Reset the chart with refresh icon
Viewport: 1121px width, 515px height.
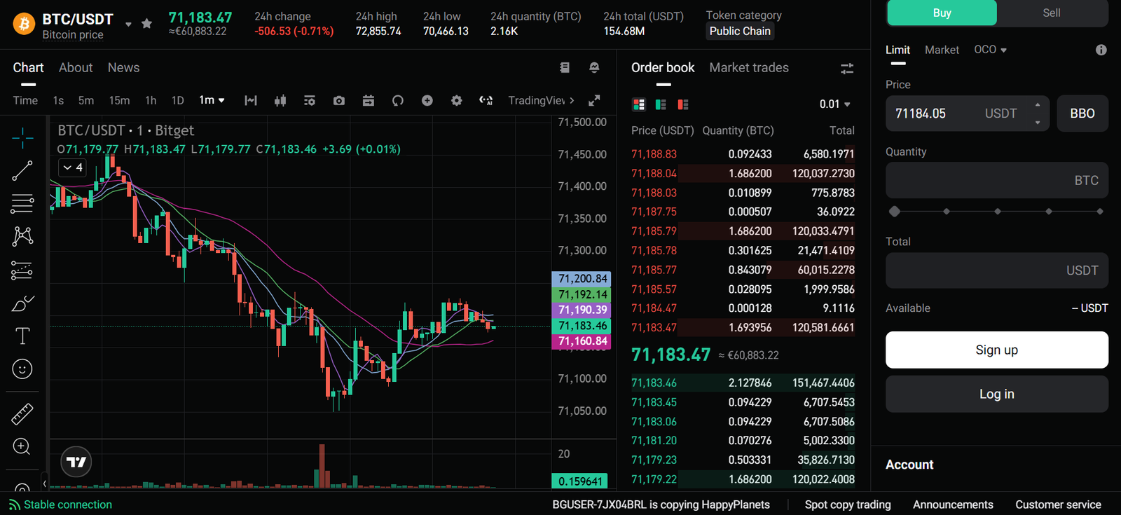398,100
